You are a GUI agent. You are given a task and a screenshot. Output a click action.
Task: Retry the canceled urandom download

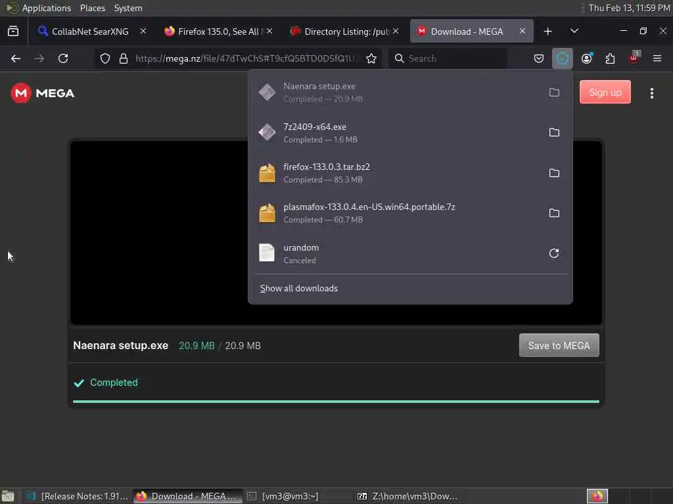pyautogui.click(x=554, y=253)
